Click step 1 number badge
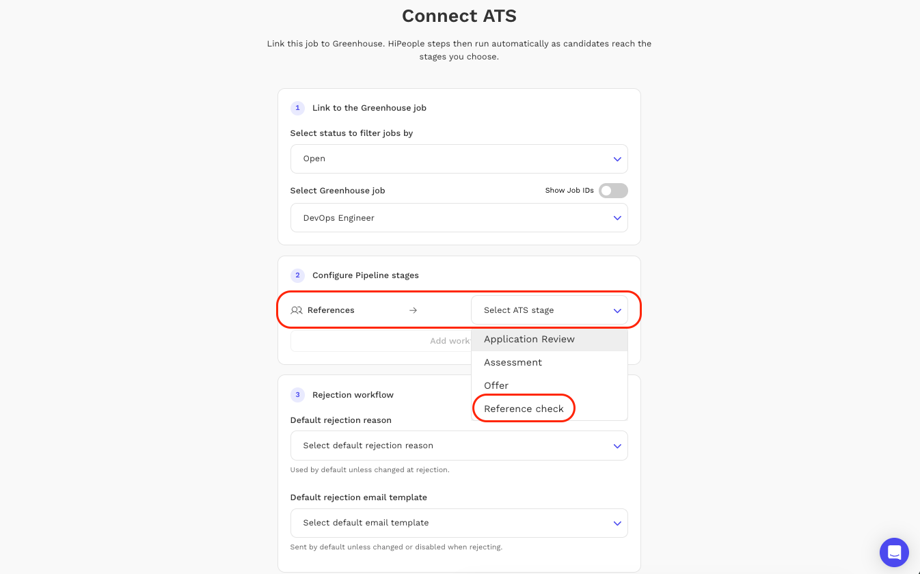The width and height of the screenshot is (920, 574). pos(297,108)
